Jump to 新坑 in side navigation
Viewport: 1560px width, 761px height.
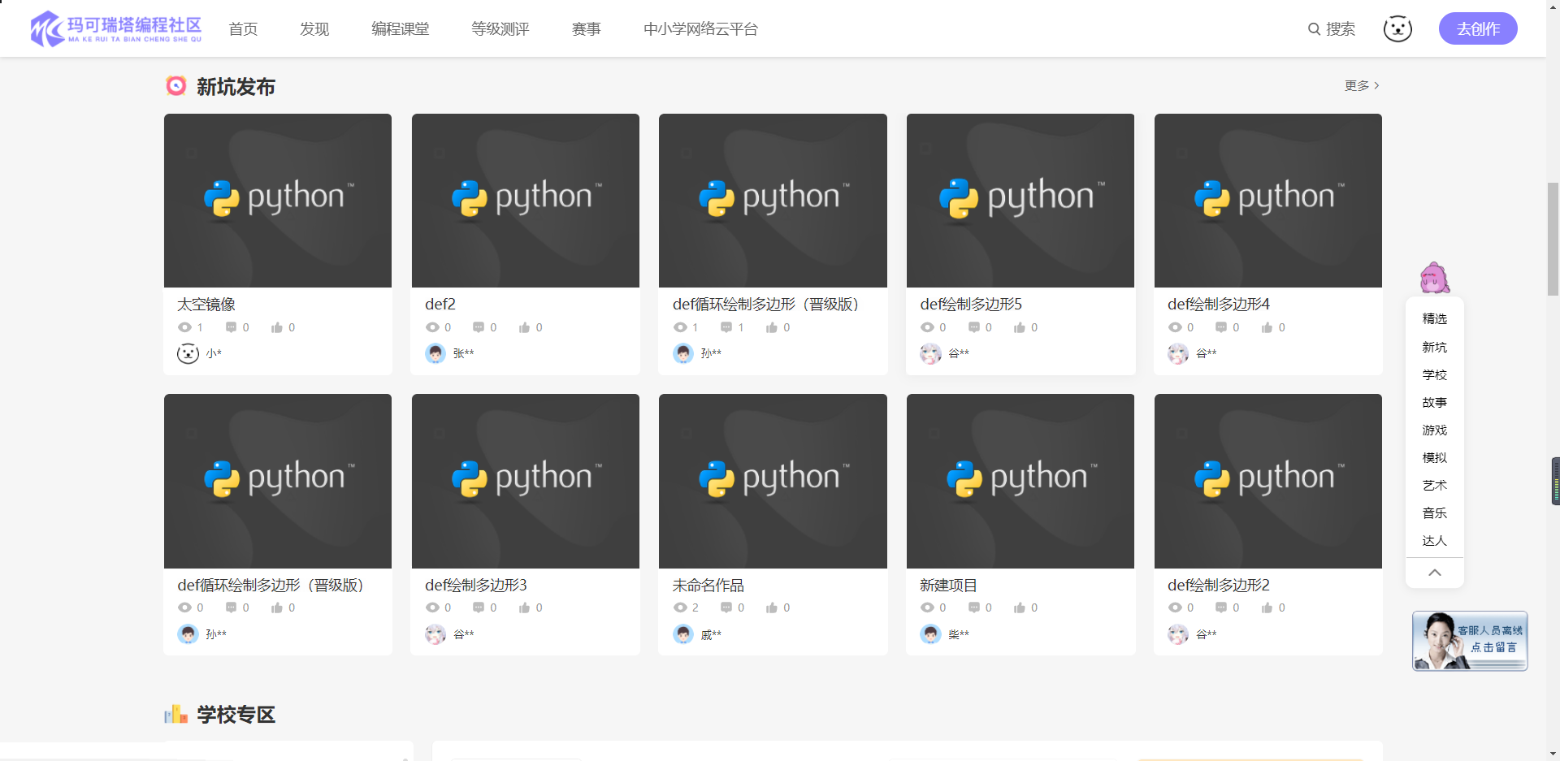pos(1435,348)
